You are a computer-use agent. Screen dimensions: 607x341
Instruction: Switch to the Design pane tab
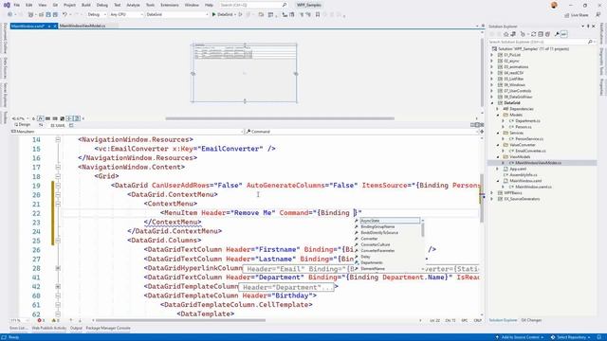pyautogui.click(x=23, y=125)
